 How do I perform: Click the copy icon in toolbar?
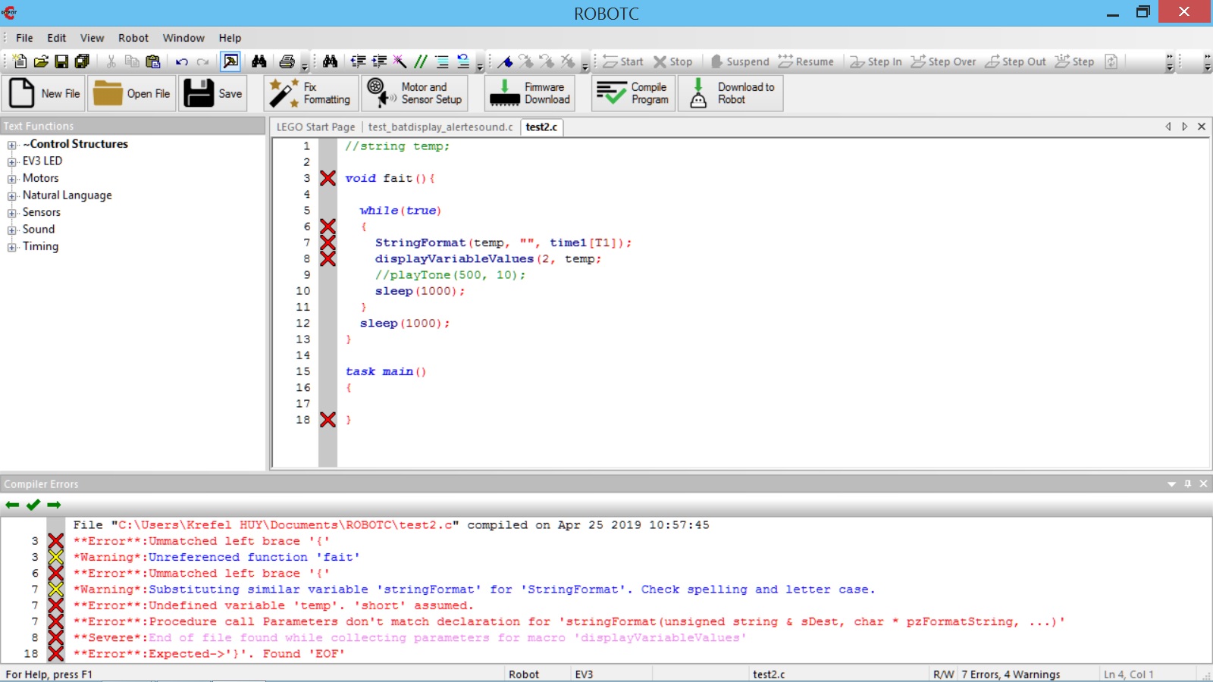132,61
